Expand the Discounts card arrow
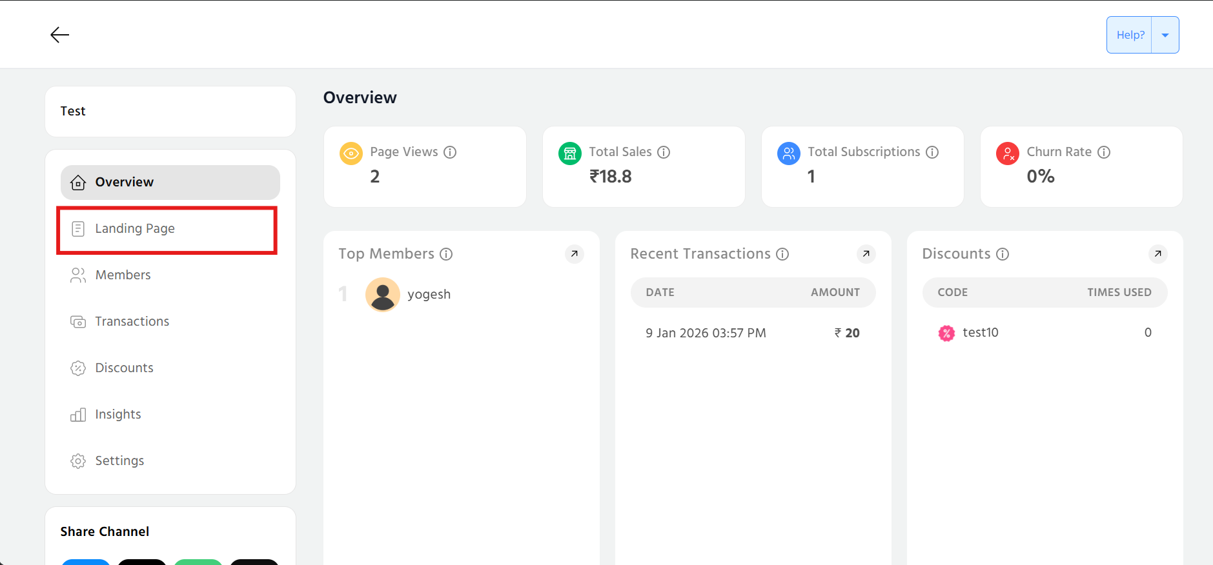Image resolution: width=1213 pixels, height=565 pixels. click(1157, 254)
